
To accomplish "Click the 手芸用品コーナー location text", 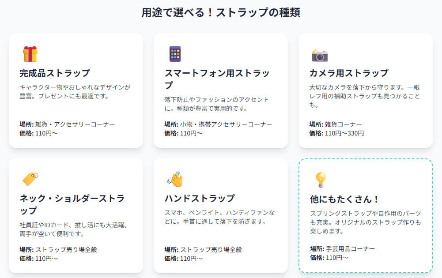I will [x=351, y=249].
